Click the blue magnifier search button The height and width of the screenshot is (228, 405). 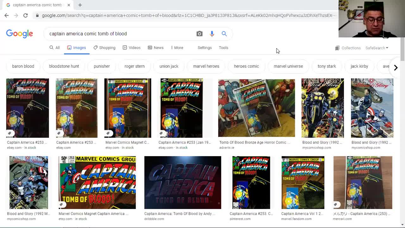pos(224,34)
